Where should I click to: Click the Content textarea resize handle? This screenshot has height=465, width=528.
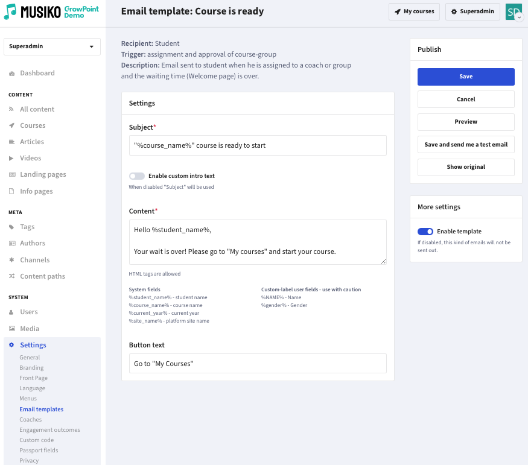384,261
